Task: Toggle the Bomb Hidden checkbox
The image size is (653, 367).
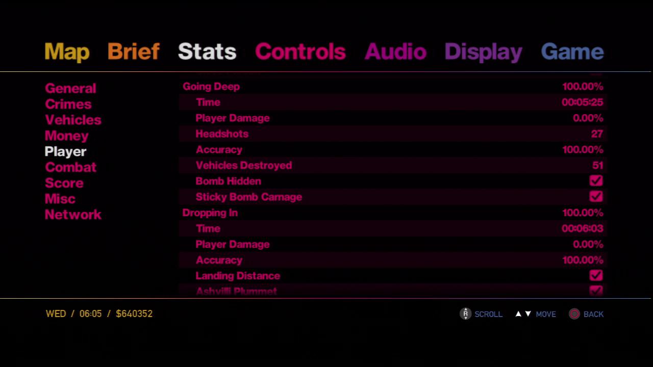Action: [x=596, y=181]
